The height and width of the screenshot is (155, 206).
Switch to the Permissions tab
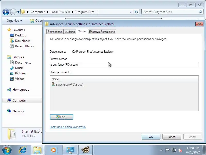pyautogui.click(x=55, y=32)
